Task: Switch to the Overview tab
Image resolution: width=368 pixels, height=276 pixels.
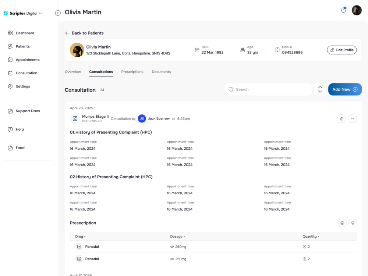Action: pyautogui.click(x=73, y=72)
